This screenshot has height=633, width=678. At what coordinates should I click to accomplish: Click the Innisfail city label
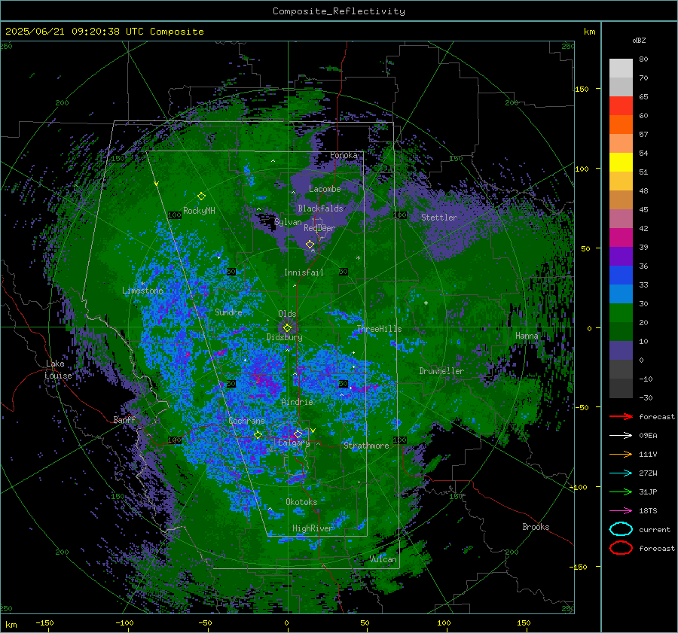coord(304,272)
